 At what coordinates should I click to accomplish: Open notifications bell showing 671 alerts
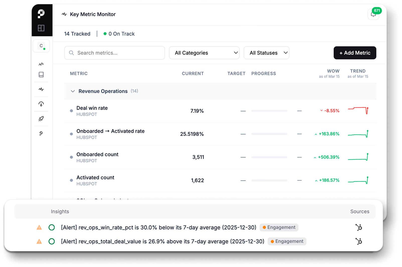[x=373, y=14]
